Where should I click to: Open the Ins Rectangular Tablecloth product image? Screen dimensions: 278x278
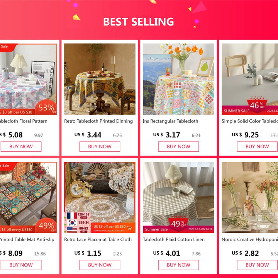178,79
